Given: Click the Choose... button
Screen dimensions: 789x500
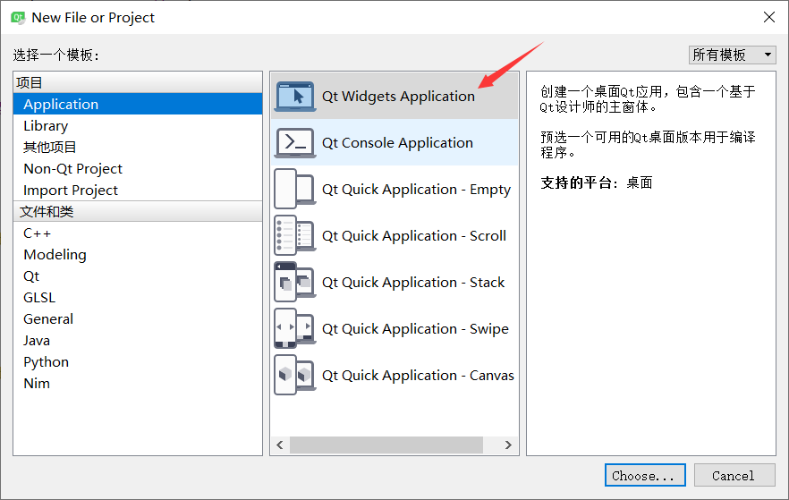Looking at the screenshot, I should pyautogui.click(x=645, y=475).
